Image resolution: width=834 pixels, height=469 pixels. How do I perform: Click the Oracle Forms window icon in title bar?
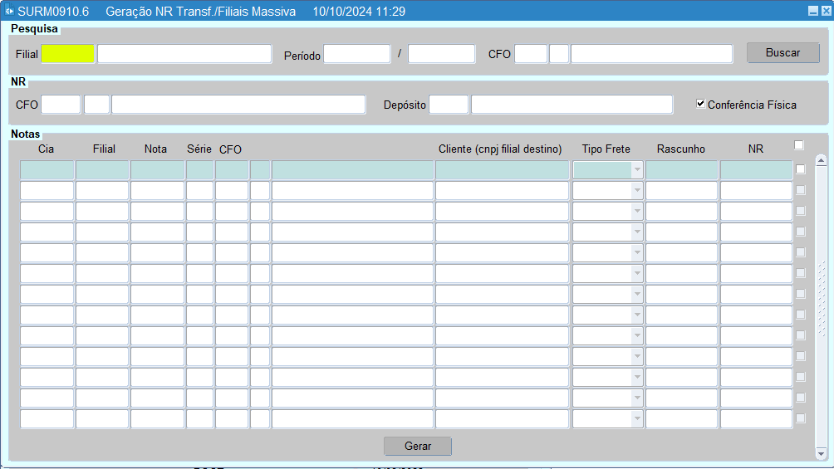coord(9,11)
